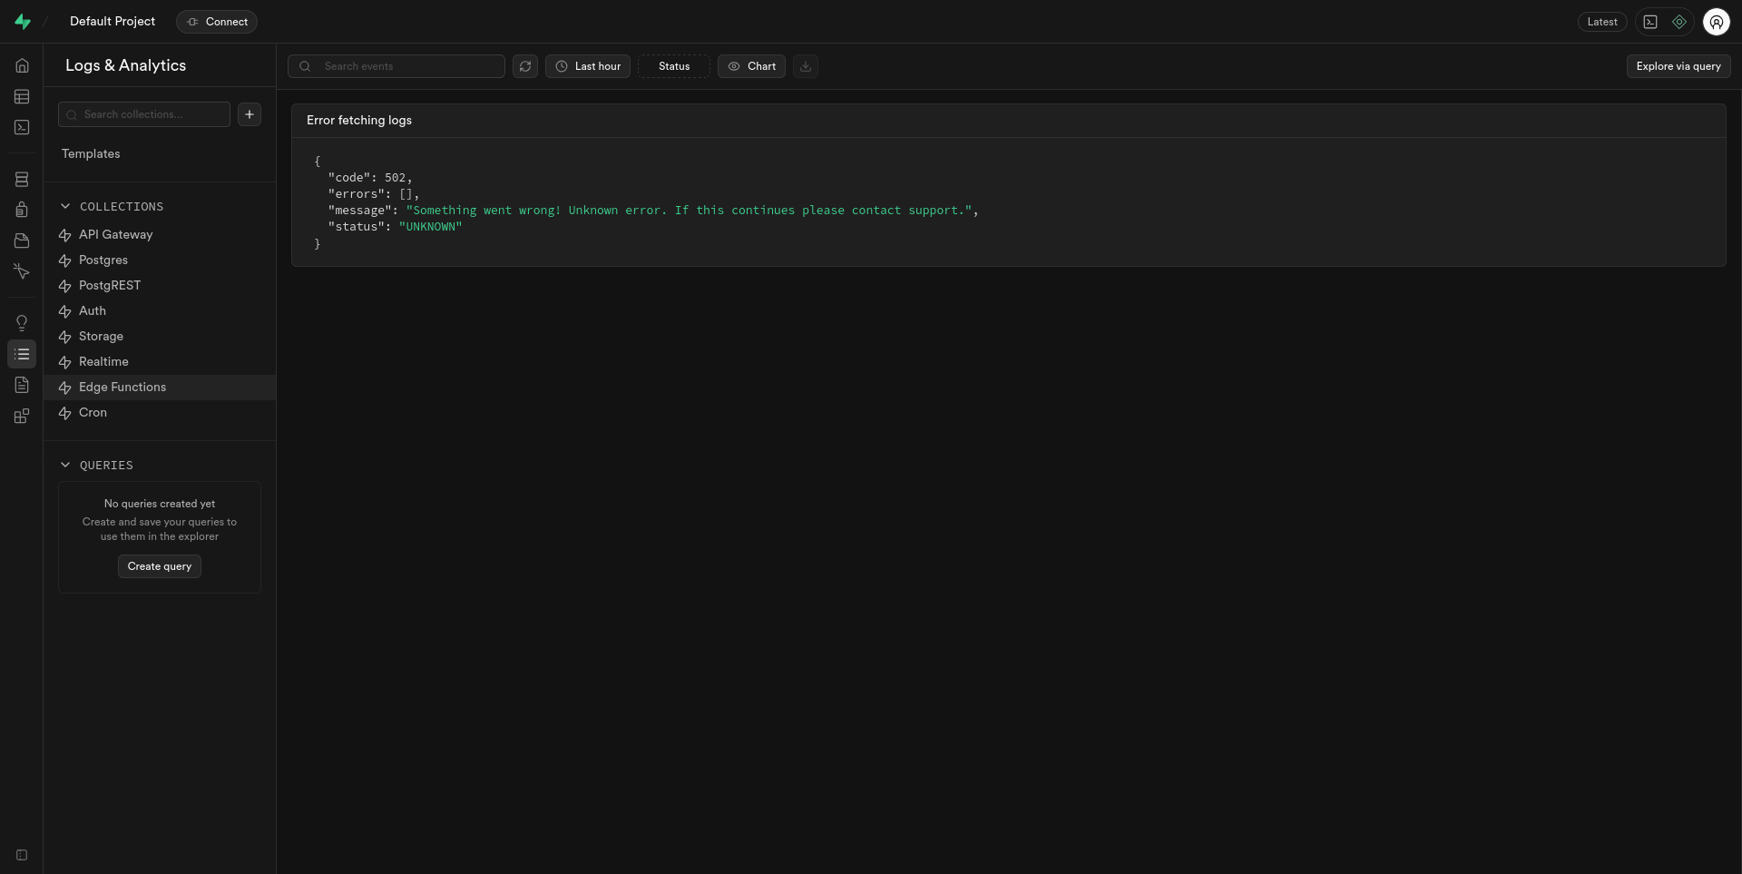Select the Cron collection
The image size is (1742, 874).
(160, 413)
